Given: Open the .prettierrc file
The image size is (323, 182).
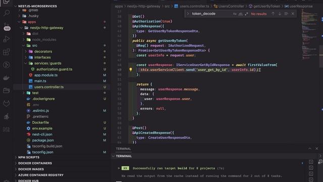Looking at the screenshot, I should [x=40, y=117].
